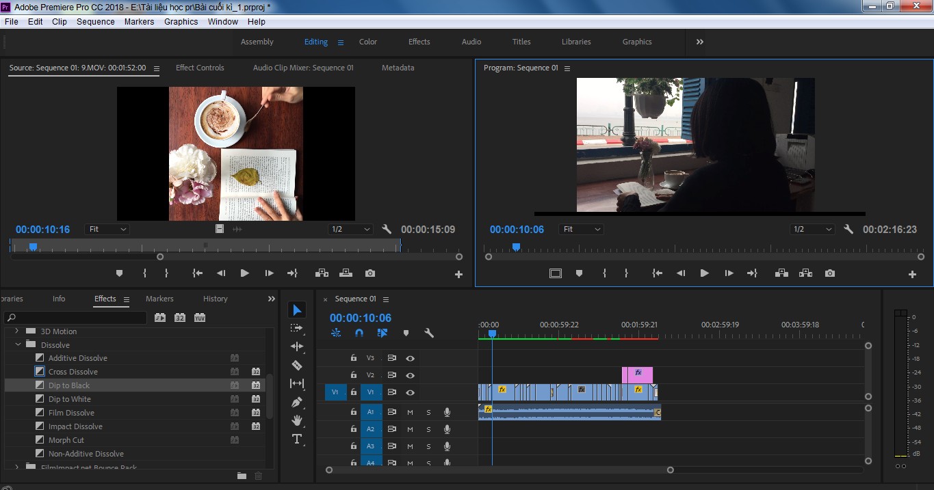Screen dimensions: 934x490
Task: Open Source monitor 1/2 playback resolution dropdown
Action: pyautogui.click(x=350, y=230)
